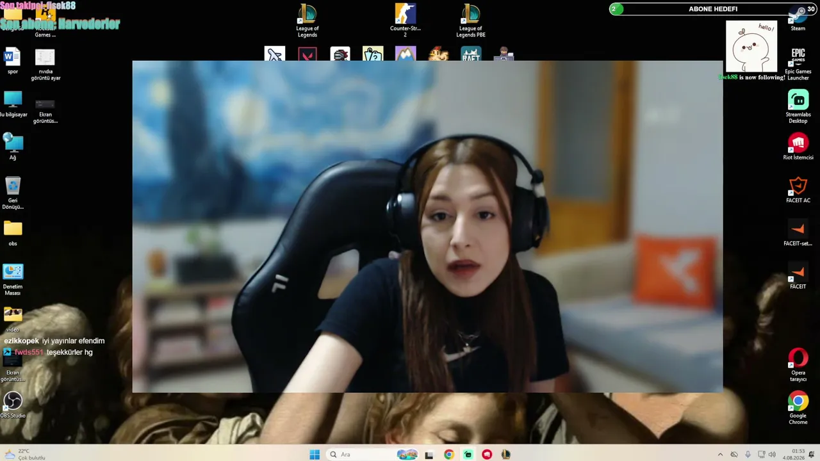Select the Bu bilgisayar desktop icon
The image size is (820, 461).
click(13, 104)
